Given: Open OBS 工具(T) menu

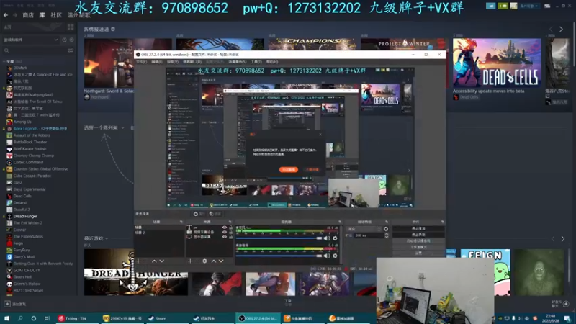Looking at the screenshot, I should tap(256, 62).
